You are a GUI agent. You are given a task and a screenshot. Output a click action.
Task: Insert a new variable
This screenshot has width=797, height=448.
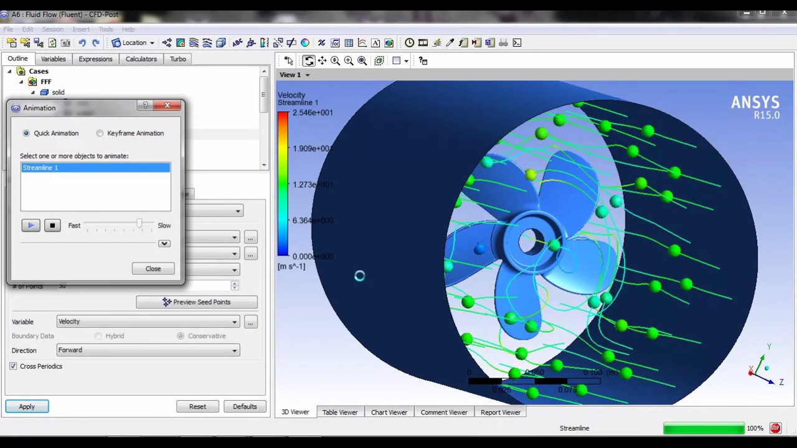(321, 43)
